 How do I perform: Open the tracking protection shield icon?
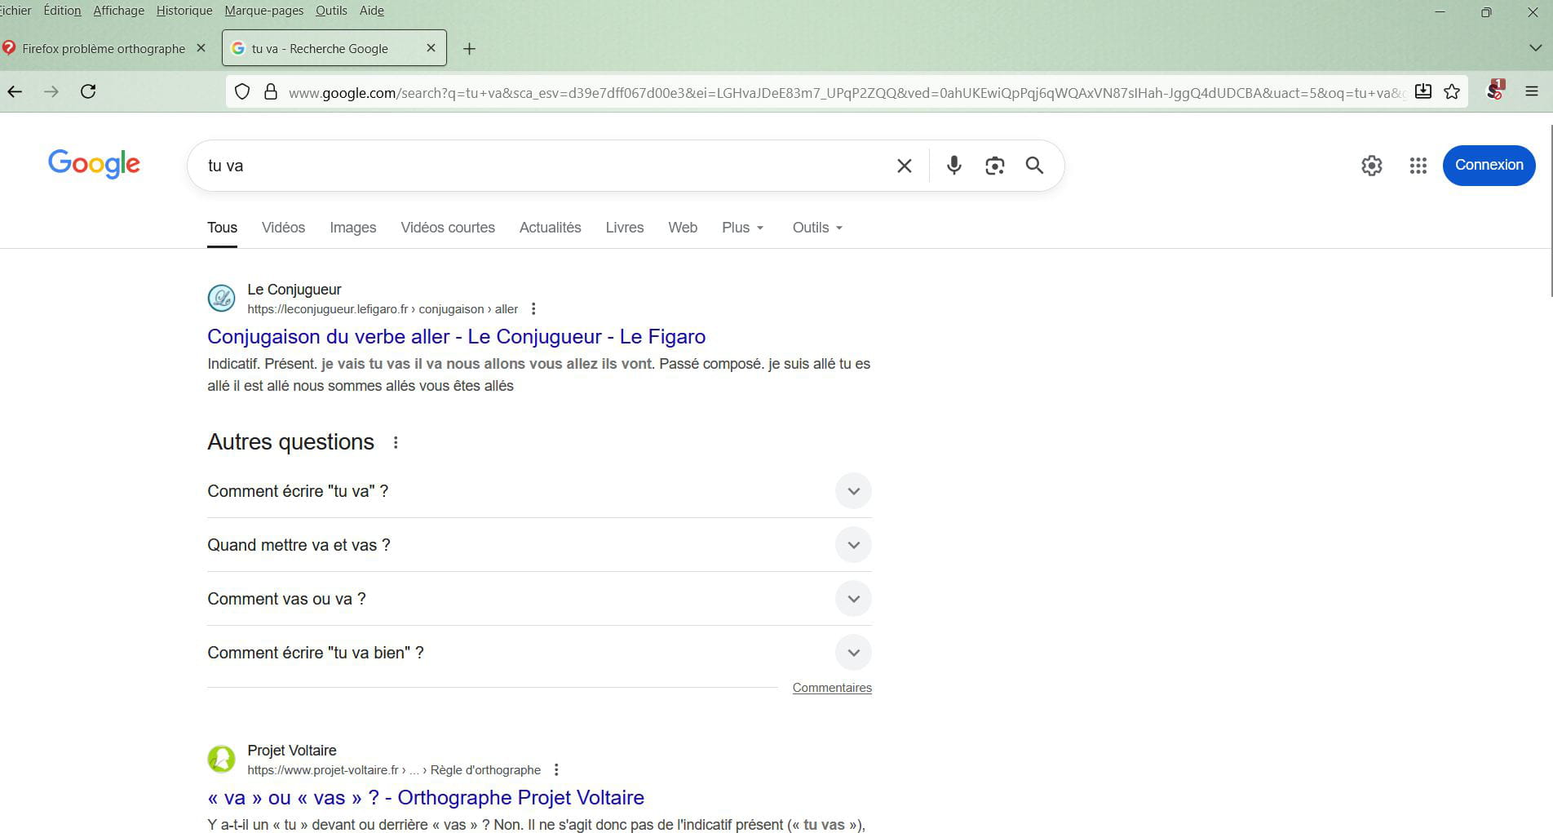pyautogui.click(x=242, y=92)
